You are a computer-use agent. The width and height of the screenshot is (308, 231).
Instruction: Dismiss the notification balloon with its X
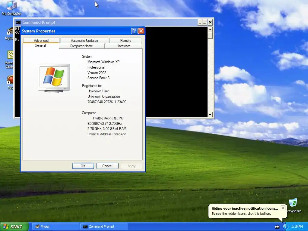[x=283, y=208]
